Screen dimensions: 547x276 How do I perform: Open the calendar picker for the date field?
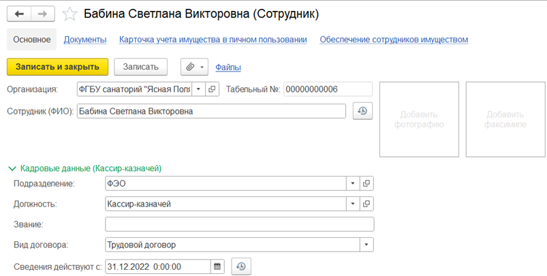(217, 267)
